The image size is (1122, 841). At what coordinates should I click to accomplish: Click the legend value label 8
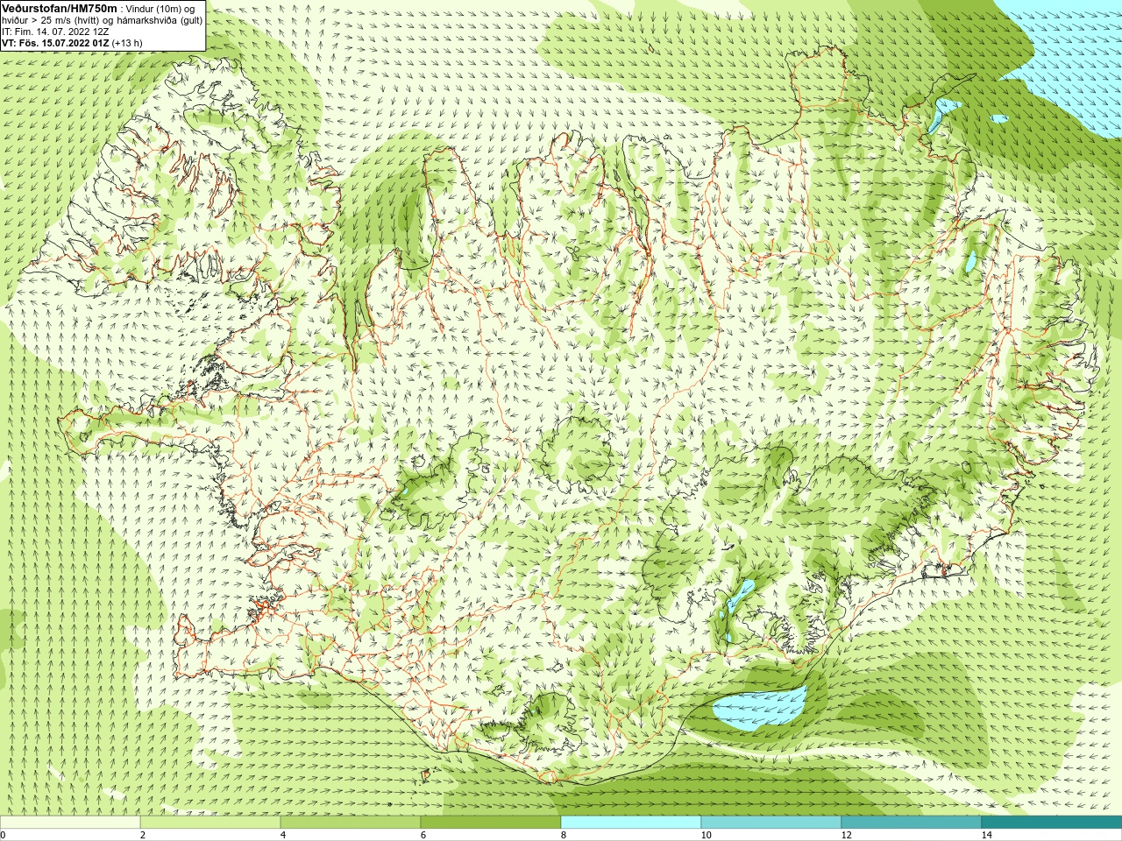coord(564,835)
